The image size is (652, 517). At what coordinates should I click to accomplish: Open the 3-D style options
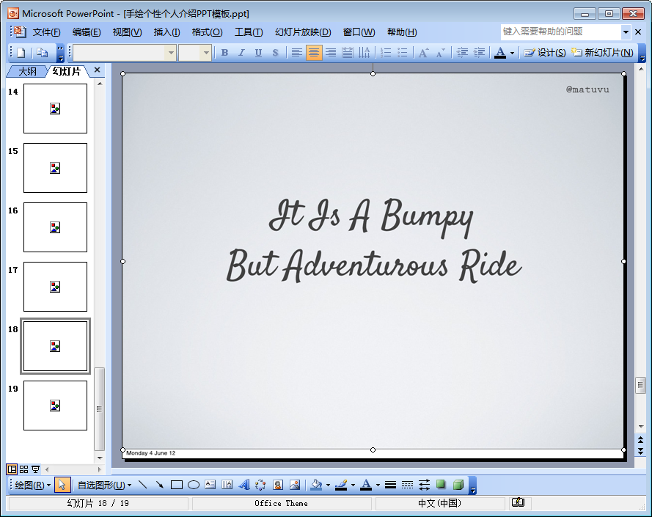(x=458, y=485)
